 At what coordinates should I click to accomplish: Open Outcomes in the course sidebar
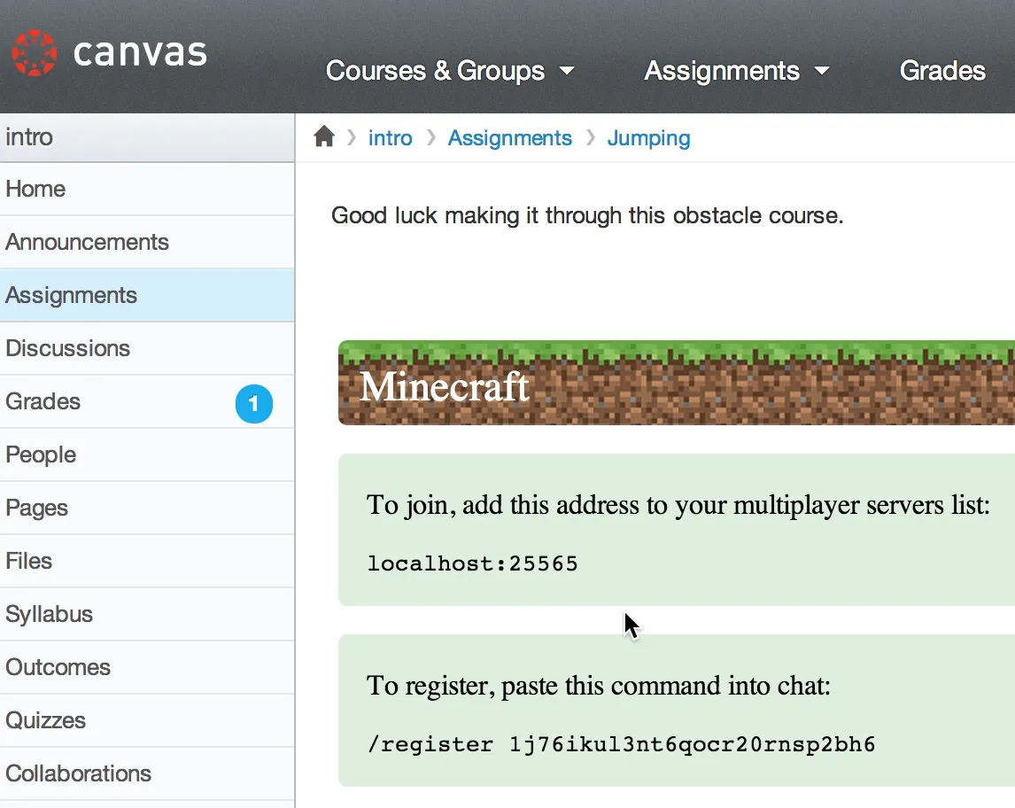click(147, 667)
